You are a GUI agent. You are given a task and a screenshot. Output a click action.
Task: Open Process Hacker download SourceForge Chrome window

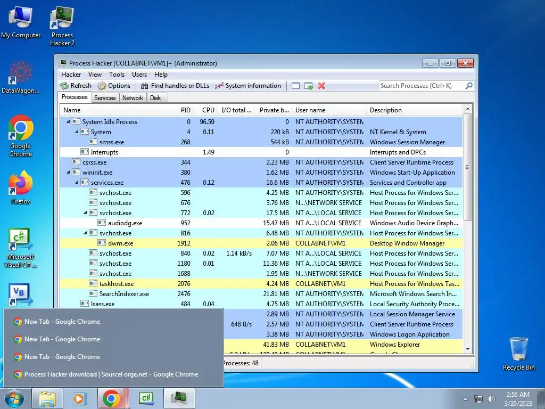click(x=113, y=374)
